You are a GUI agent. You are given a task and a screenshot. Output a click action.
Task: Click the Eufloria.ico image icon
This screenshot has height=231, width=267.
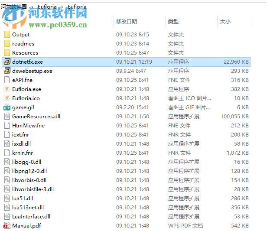click(7, 98)
